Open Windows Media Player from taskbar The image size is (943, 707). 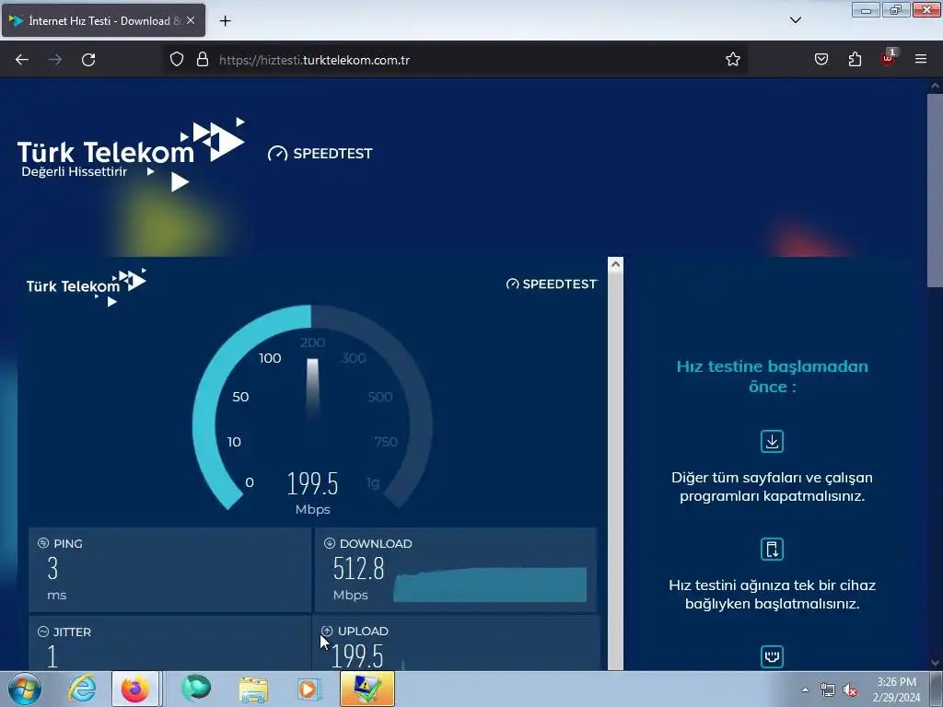tap(309, 689)
